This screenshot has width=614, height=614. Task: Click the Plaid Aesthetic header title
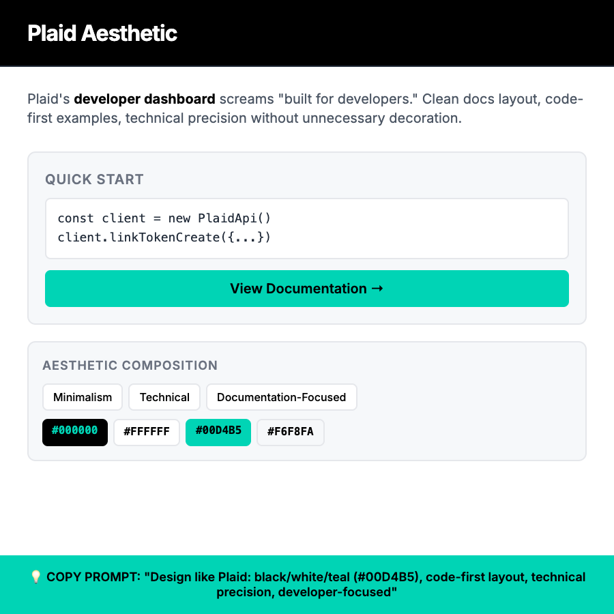pyautogui.click(x=102, y=33)
